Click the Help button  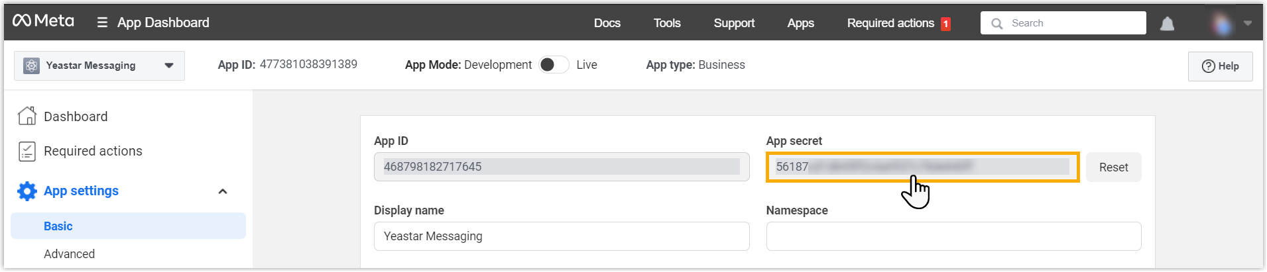[1220, 66]
